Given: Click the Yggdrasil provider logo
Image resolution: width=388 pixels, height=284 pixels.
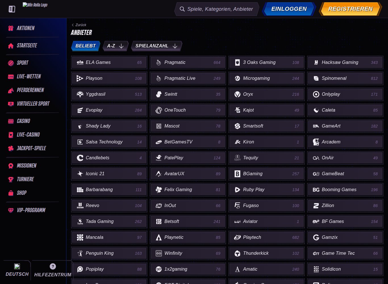Looking at the screenshot, I should [x=80, y=94].
